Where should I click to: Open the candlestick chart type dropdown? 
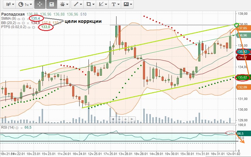point(10,4)
